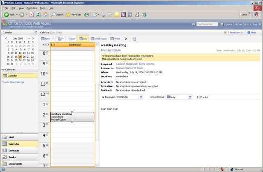Open the View menu

pyautogui.click(x=21, y=8)
